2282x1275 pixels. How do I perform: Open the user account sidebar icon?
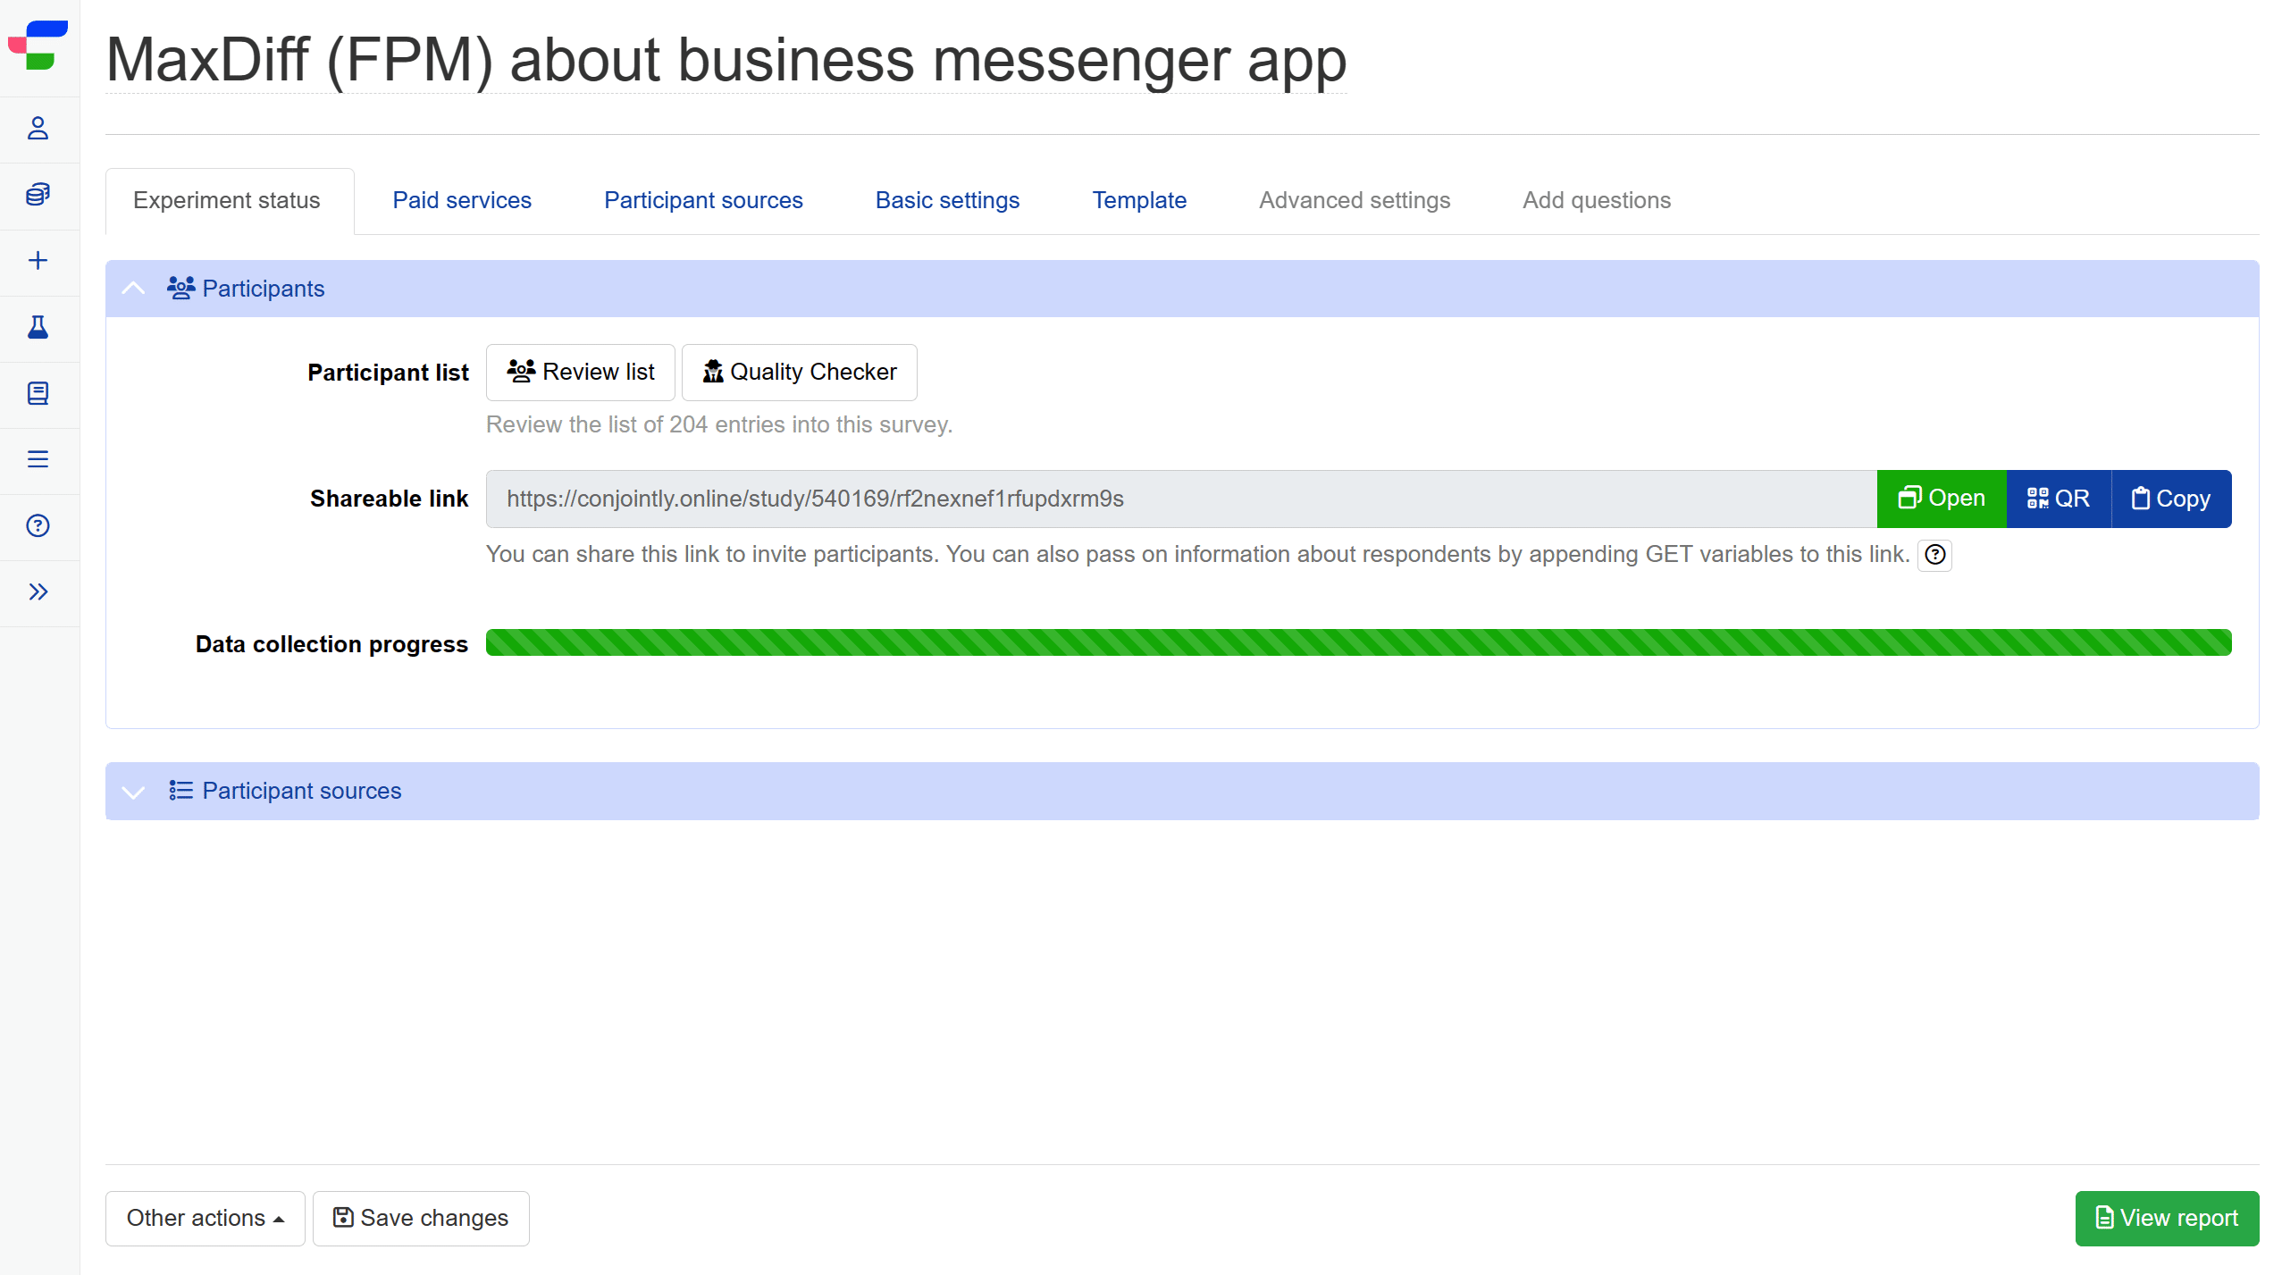pos(38,129)
